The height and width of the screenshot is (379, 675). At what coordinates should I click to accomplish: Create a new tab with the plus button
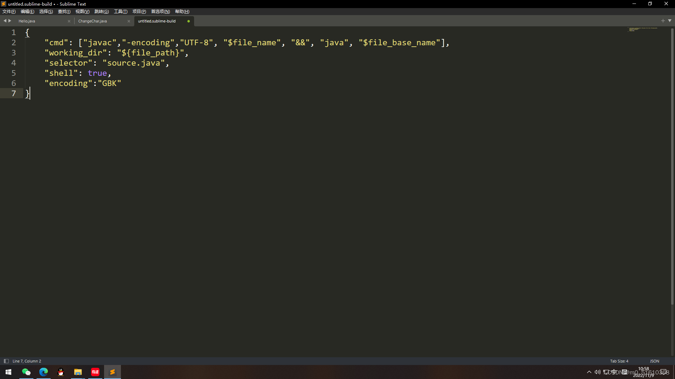coord(663,21)
